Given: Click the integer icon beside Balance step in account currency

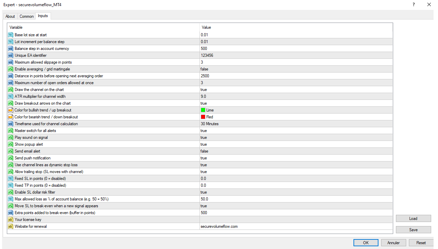Looking at the screenshot, I should [10, 49].
